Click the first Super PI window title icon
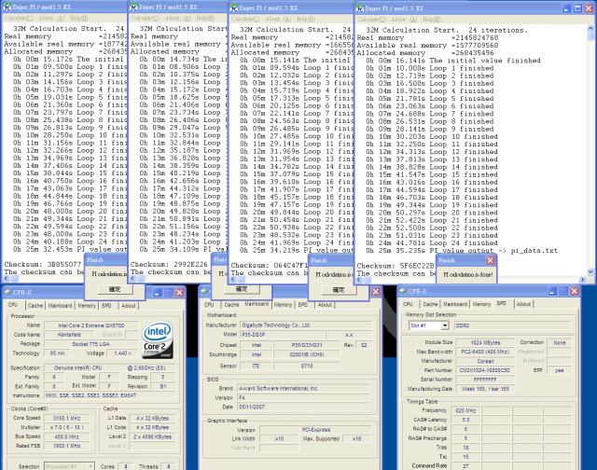 (x=7, y=7)
